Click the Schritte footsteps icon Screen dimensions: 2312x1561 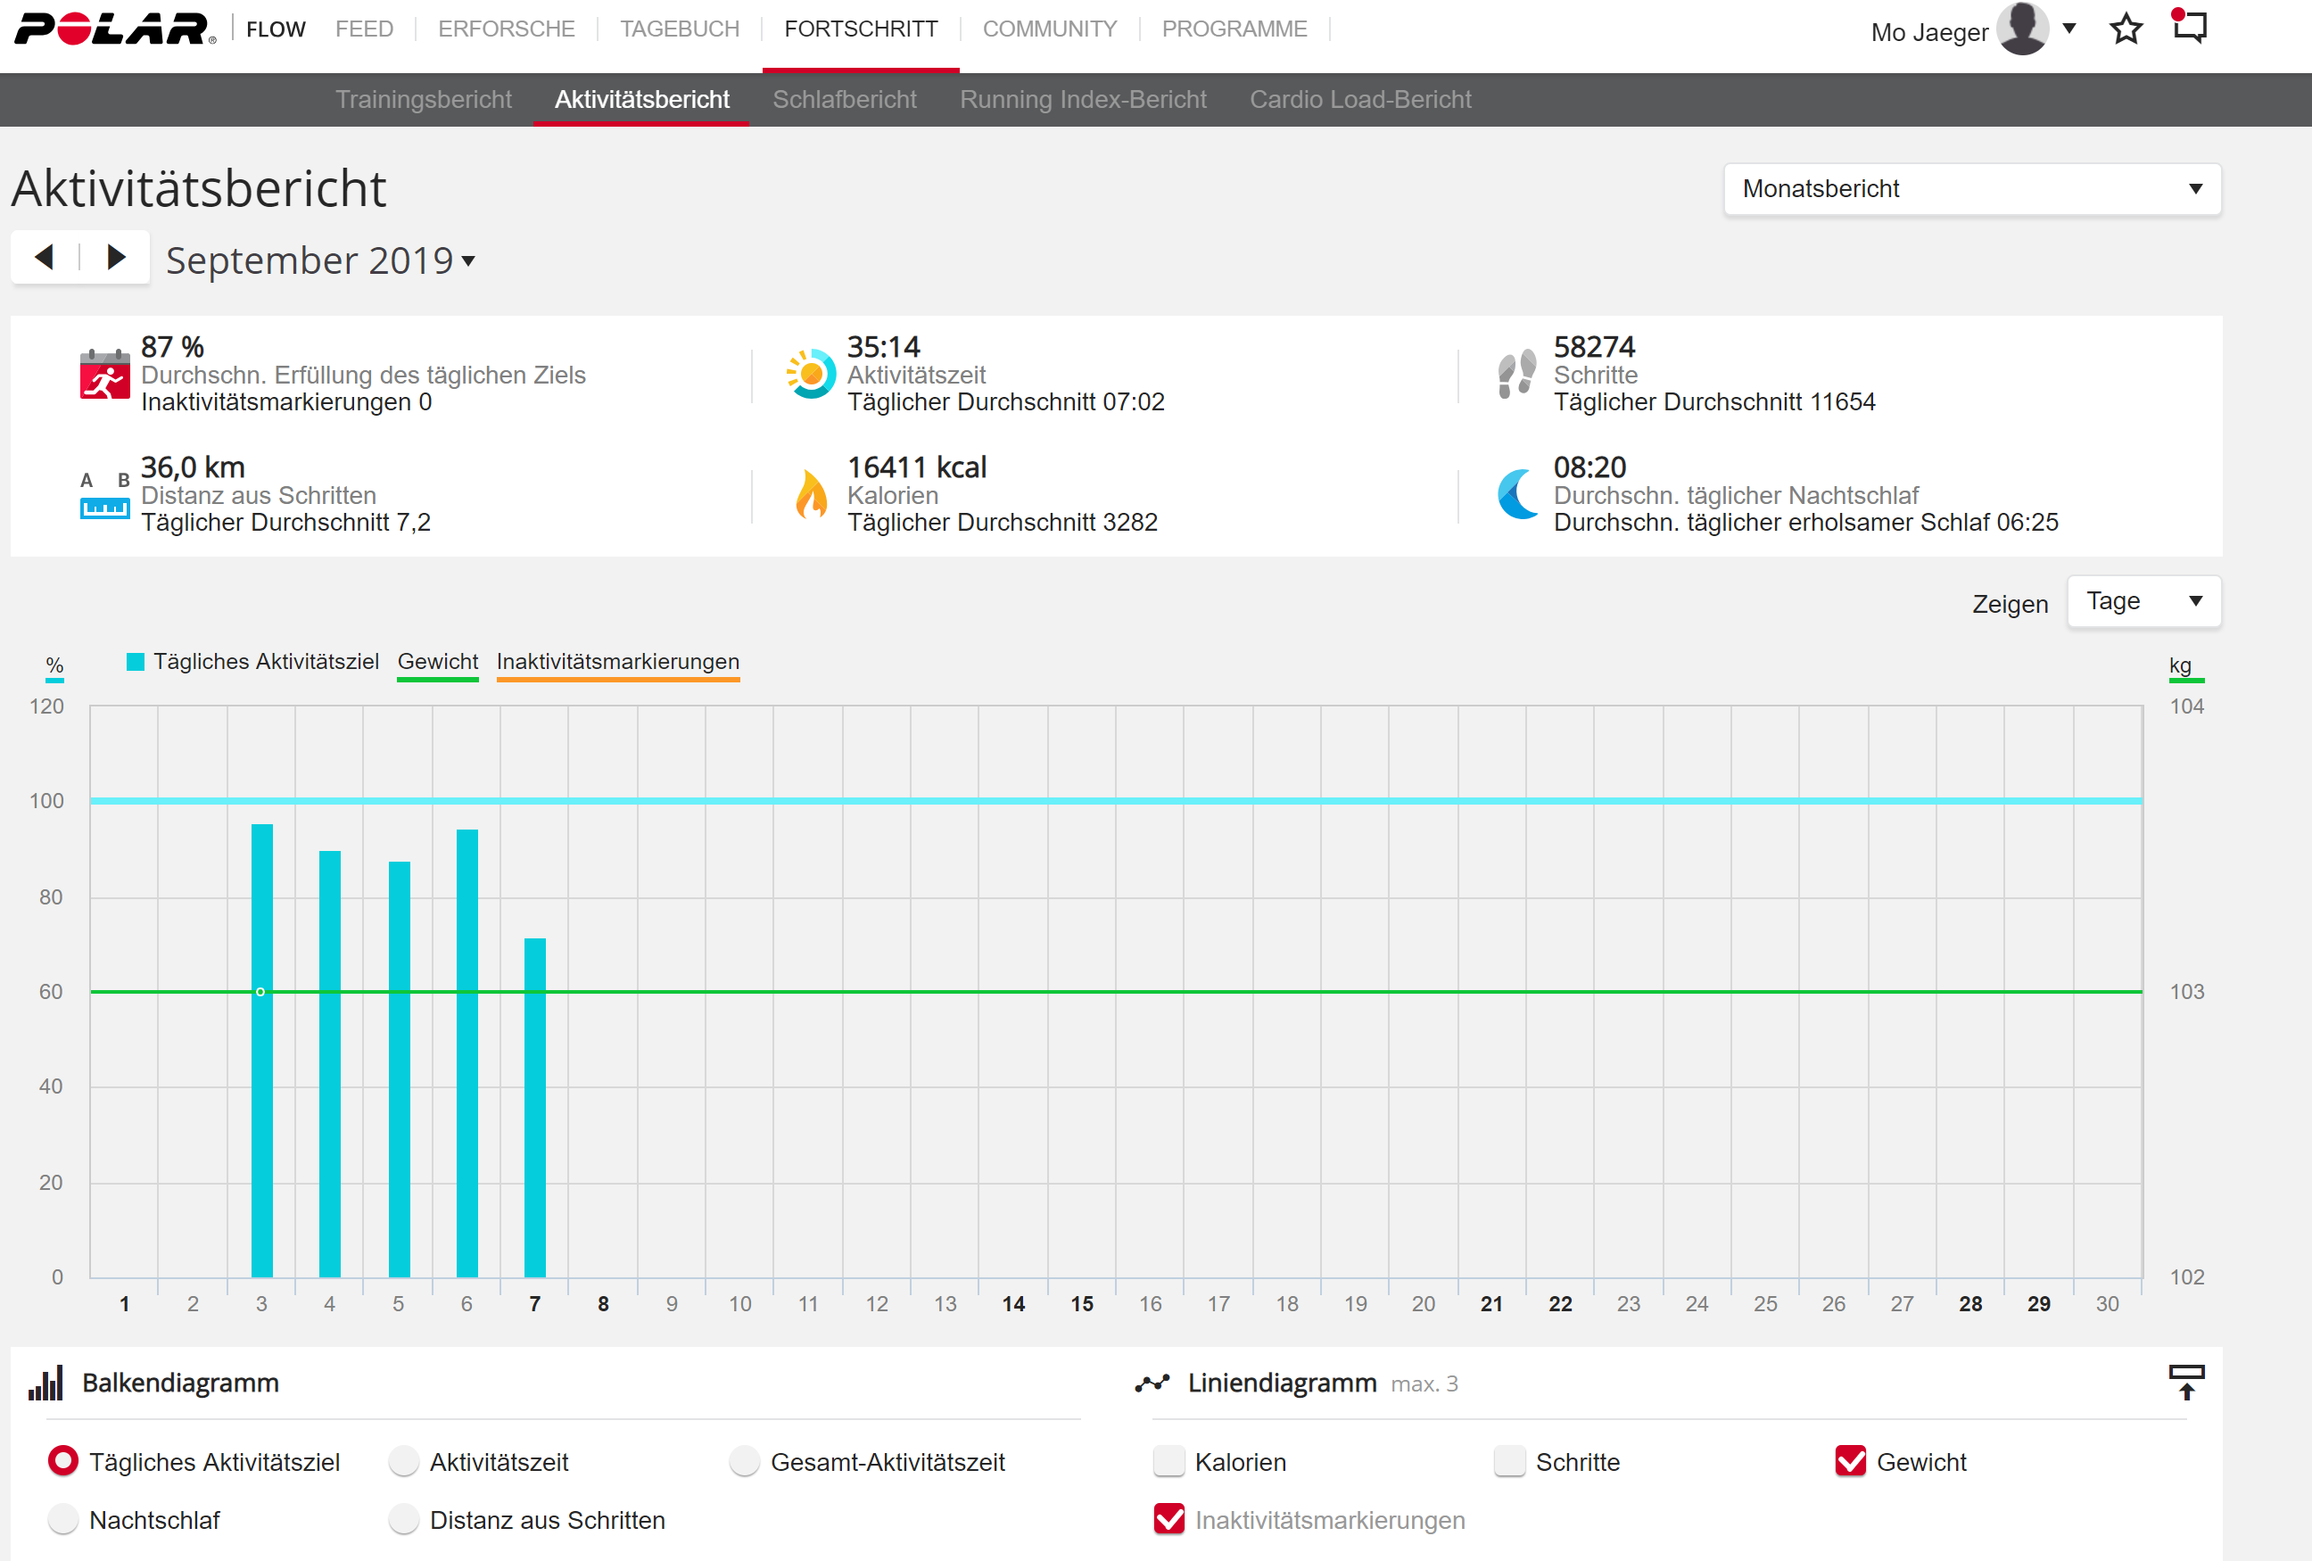click(1516, 374)
